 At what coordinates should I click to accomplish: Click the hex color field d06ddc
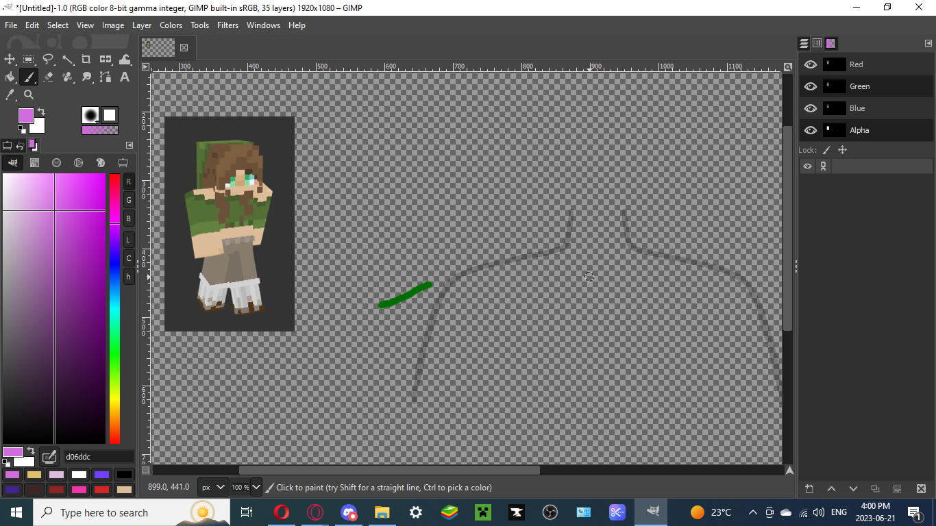click(x=98, y=457)
